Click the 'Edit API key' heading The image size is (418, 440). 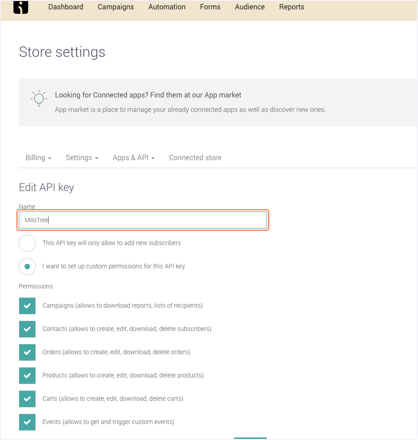click(46, 187)
